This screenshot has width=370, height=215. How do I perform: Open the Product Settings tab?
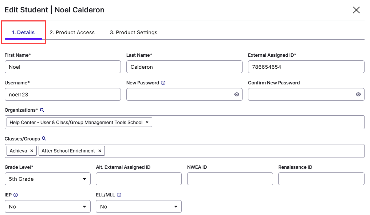coord(133,32)
